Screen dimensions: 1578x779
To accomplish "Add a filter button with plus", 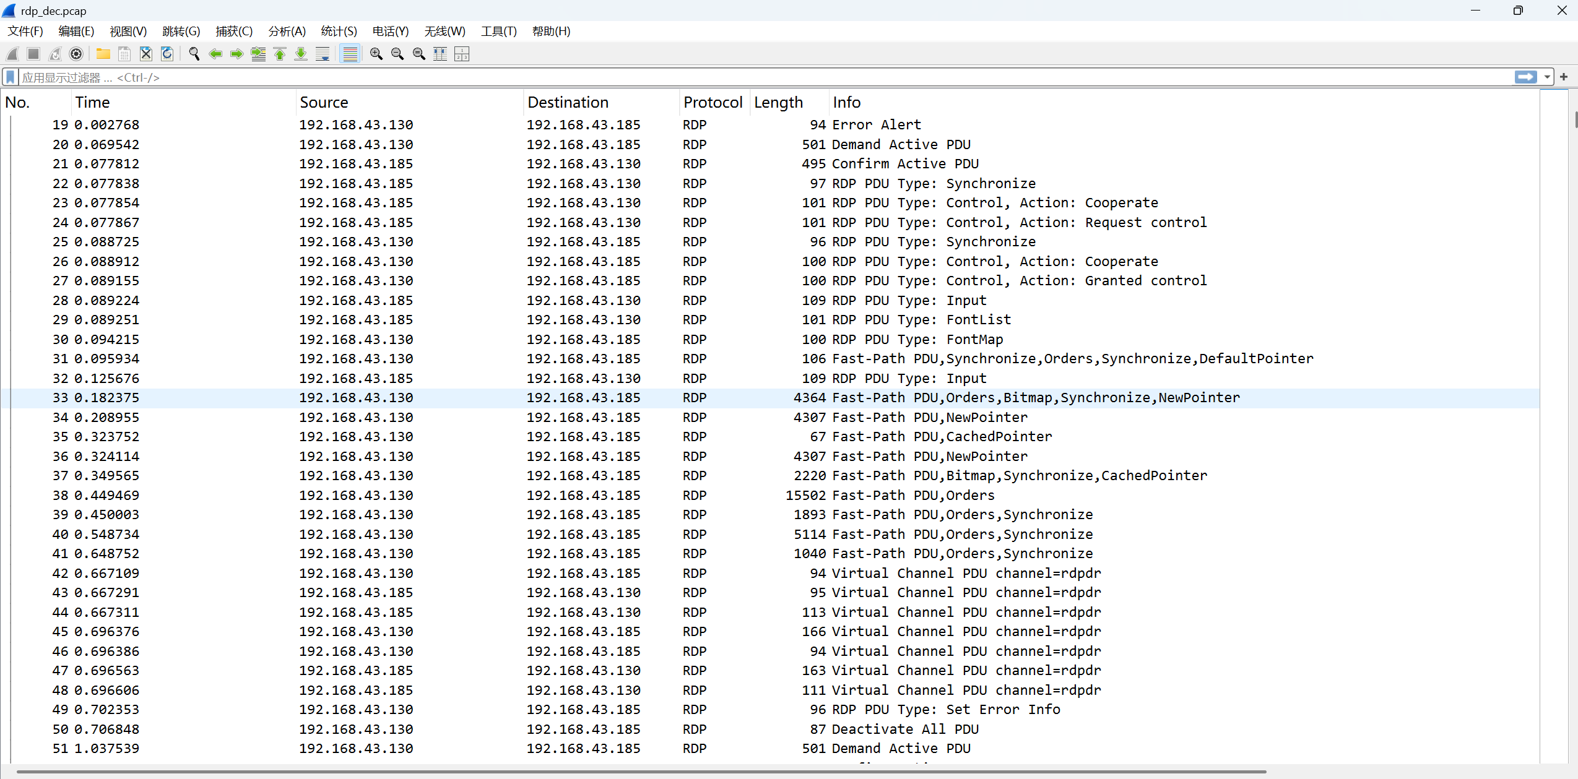I will coord(1564,77).
